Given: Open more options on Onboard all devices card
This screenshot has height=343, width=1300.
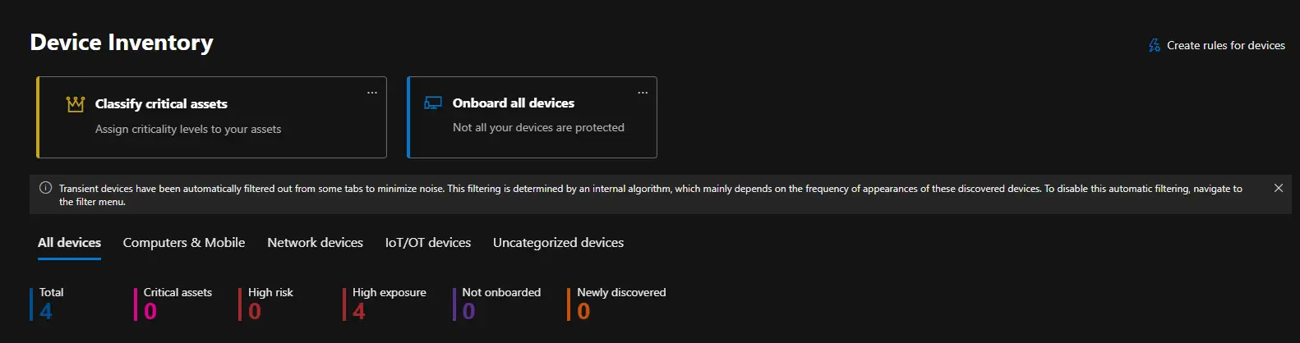Looking at the screenshot, I should tap(643, 93).
